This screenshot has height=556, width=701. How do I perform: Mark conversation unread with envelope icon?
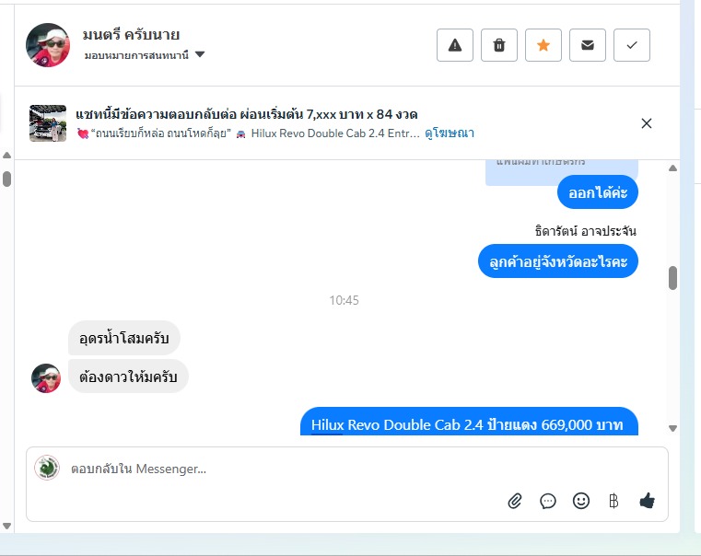tap(588, 45)
